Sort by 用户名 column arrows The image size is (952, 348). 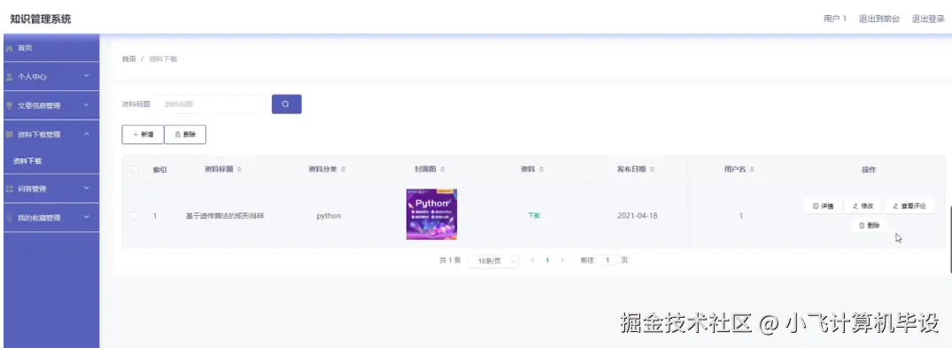click(x=752, y=169)
